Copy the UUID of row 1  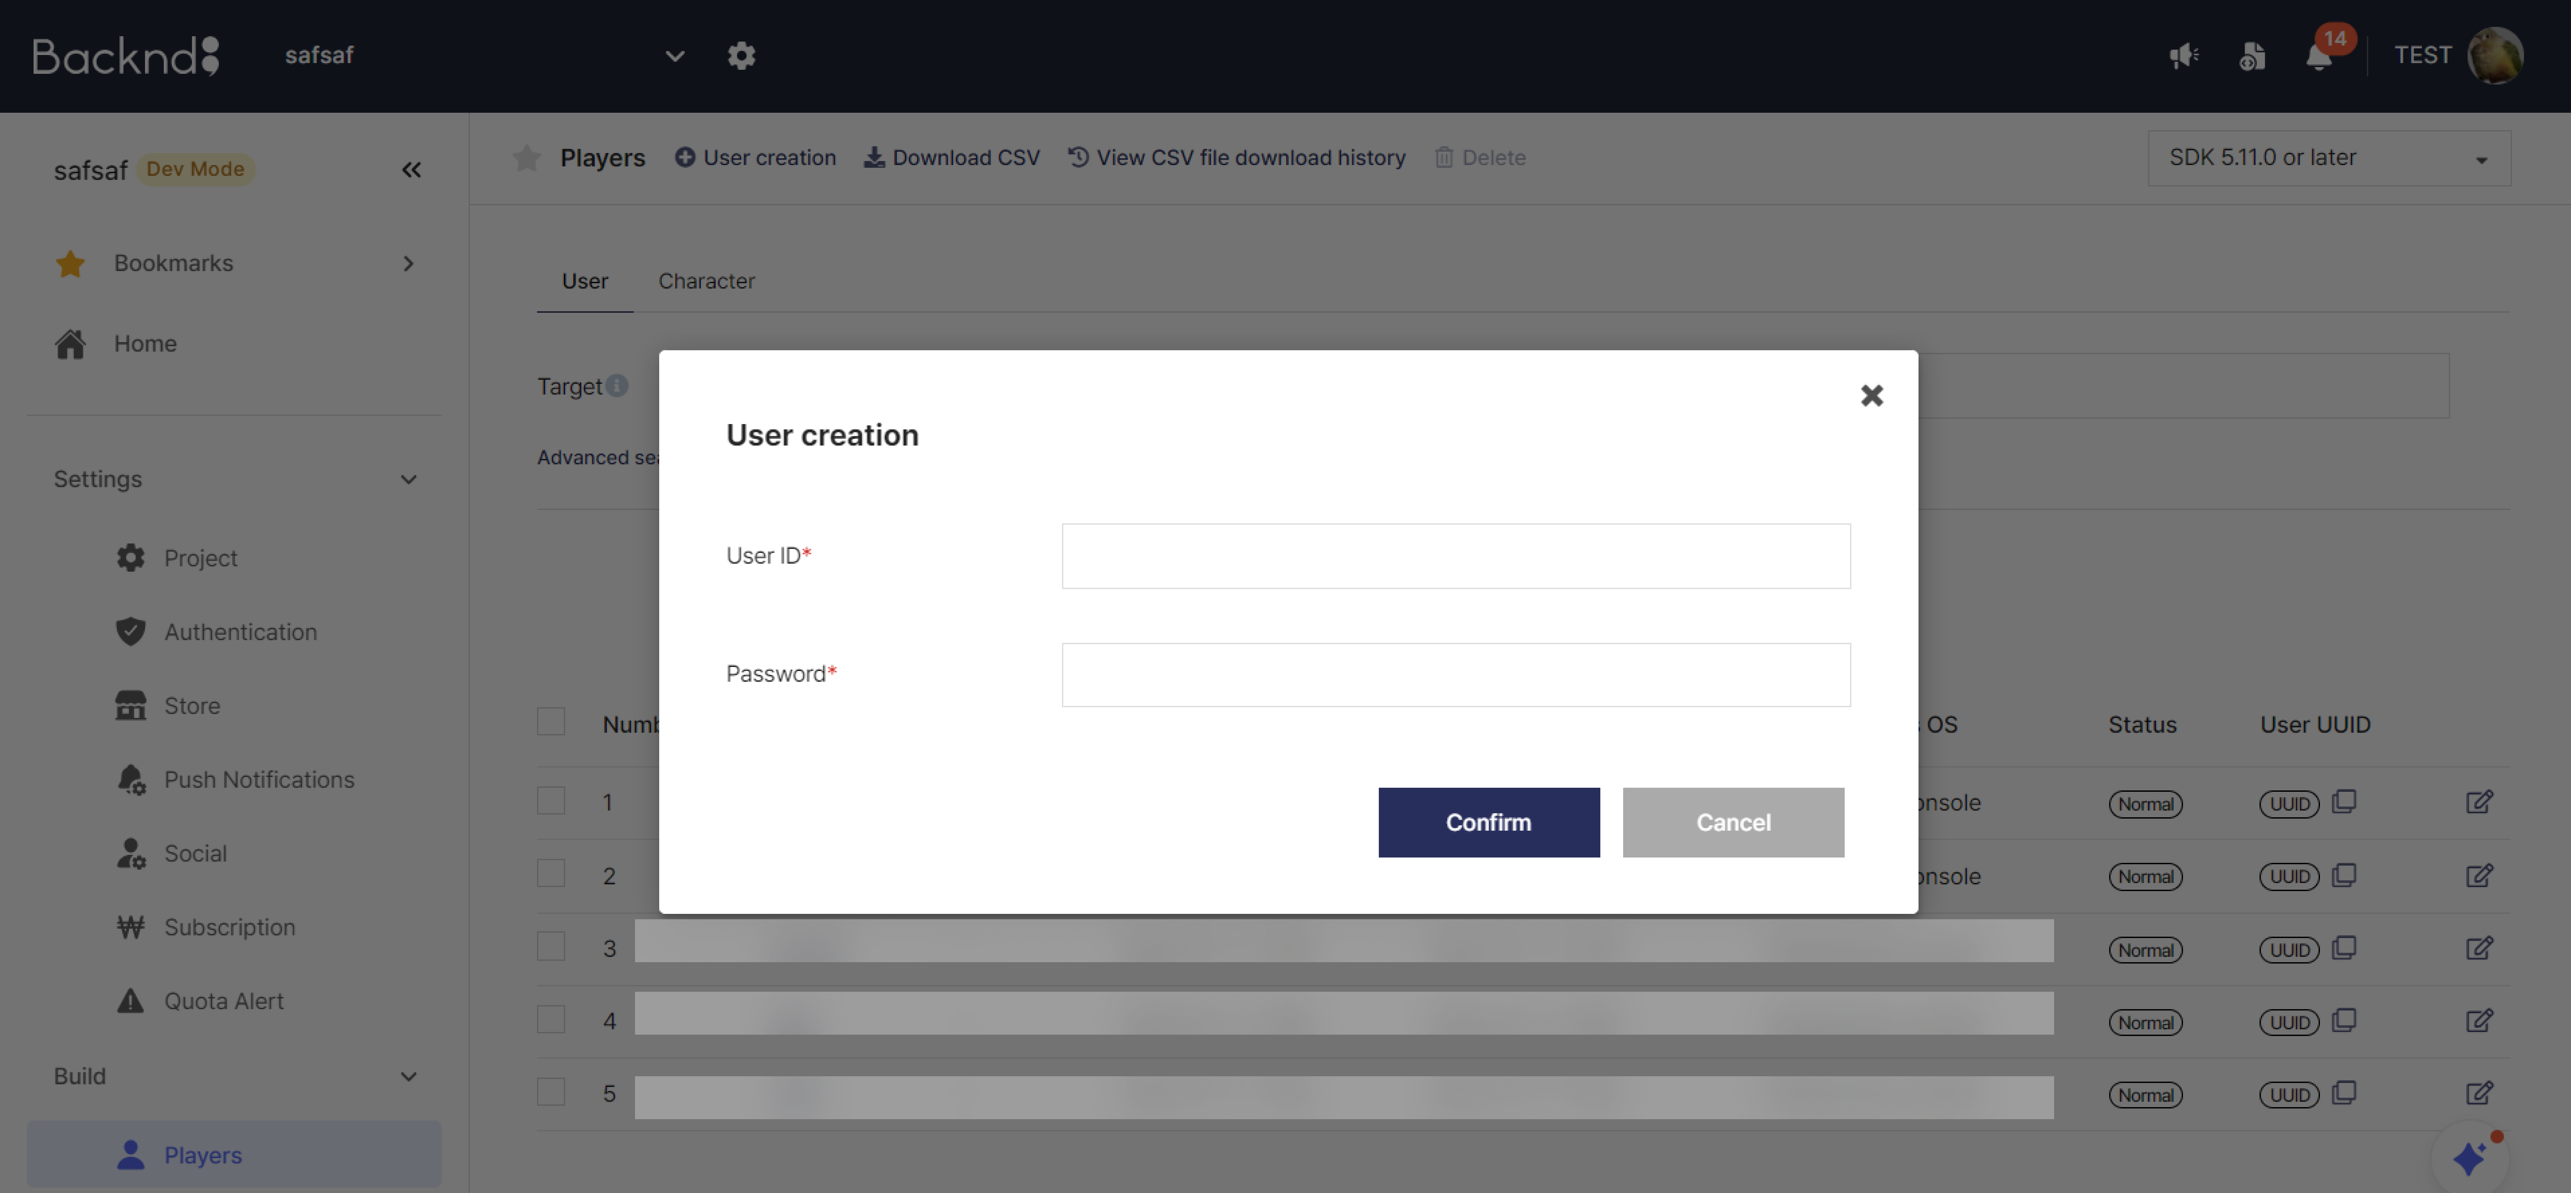(x=2343, y=802)
